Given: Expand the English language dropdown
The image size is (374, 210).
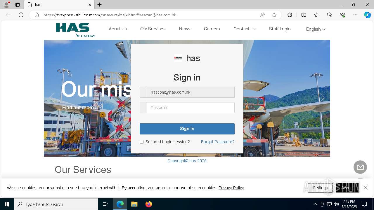Looking at the screenshot, I should coord(316,29).
